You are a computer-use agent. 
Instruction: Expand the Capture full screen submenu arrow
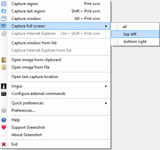point(106,26)
